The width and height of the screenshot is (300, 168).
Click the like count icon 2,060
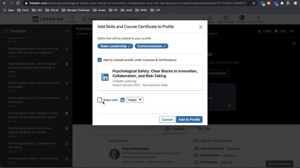pyautogui.click(x=260, y=31)
